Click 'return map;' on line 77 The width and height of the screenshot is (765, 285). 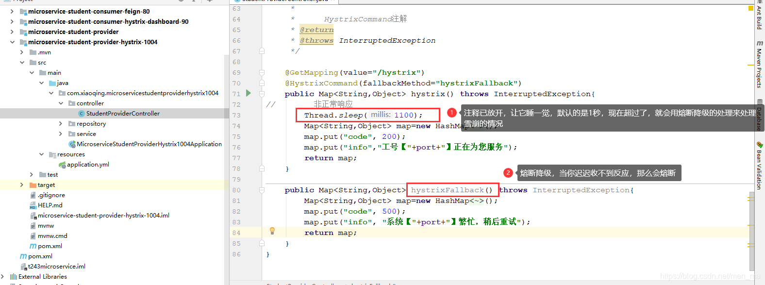click(331, 158)
